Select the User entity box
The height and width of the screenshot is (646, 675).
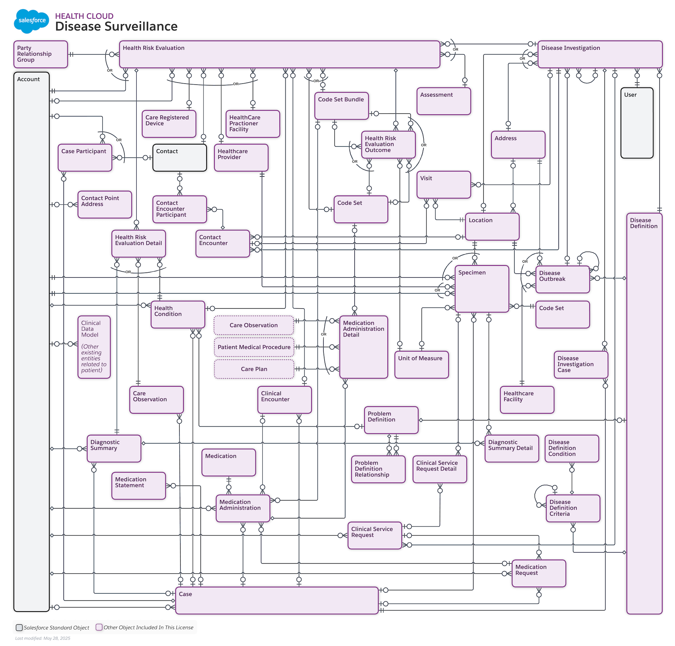point(637,123)
